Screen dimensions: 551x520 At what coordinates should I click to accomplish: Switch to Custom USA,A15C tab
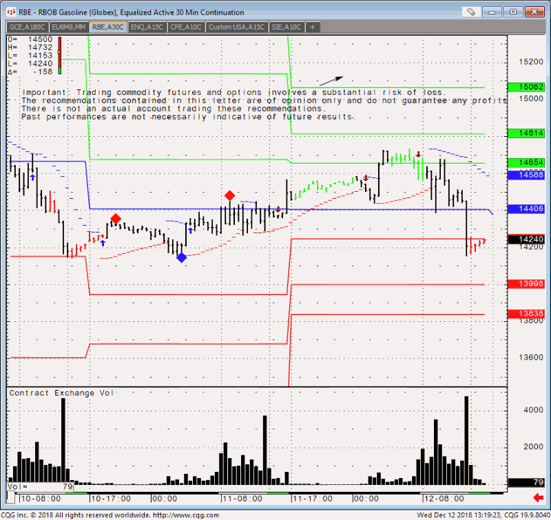(x=236, y=27)
